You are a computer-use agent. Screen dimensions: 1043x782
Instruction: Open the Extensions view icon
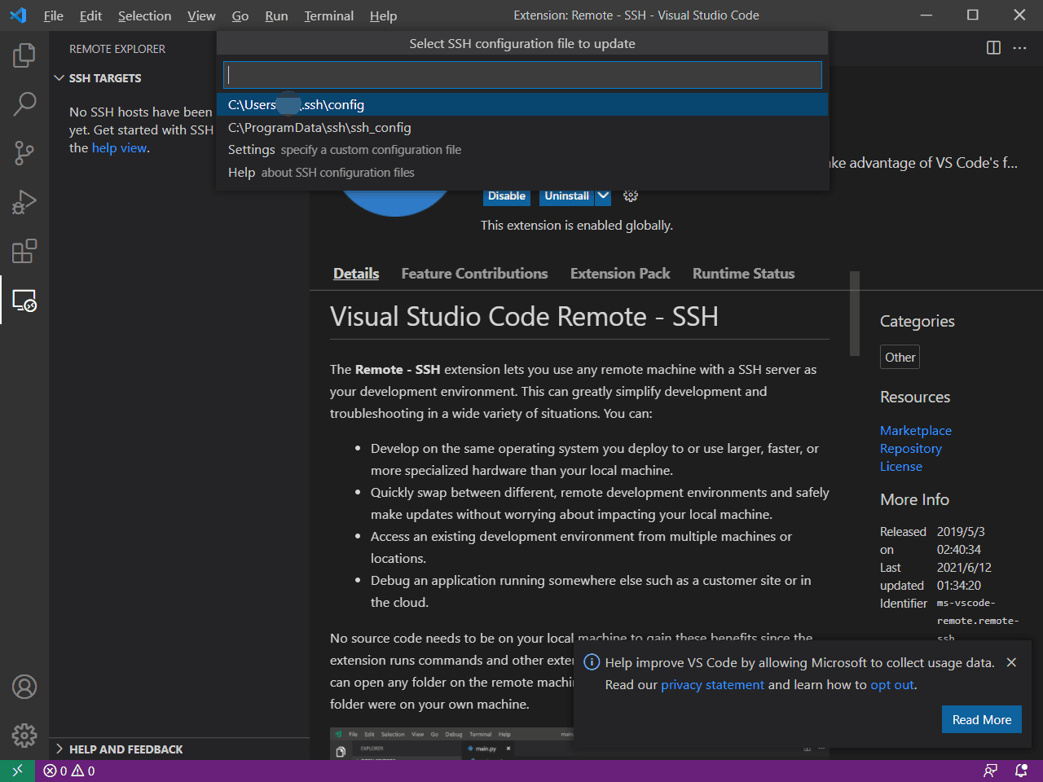(x=24, y=251)
